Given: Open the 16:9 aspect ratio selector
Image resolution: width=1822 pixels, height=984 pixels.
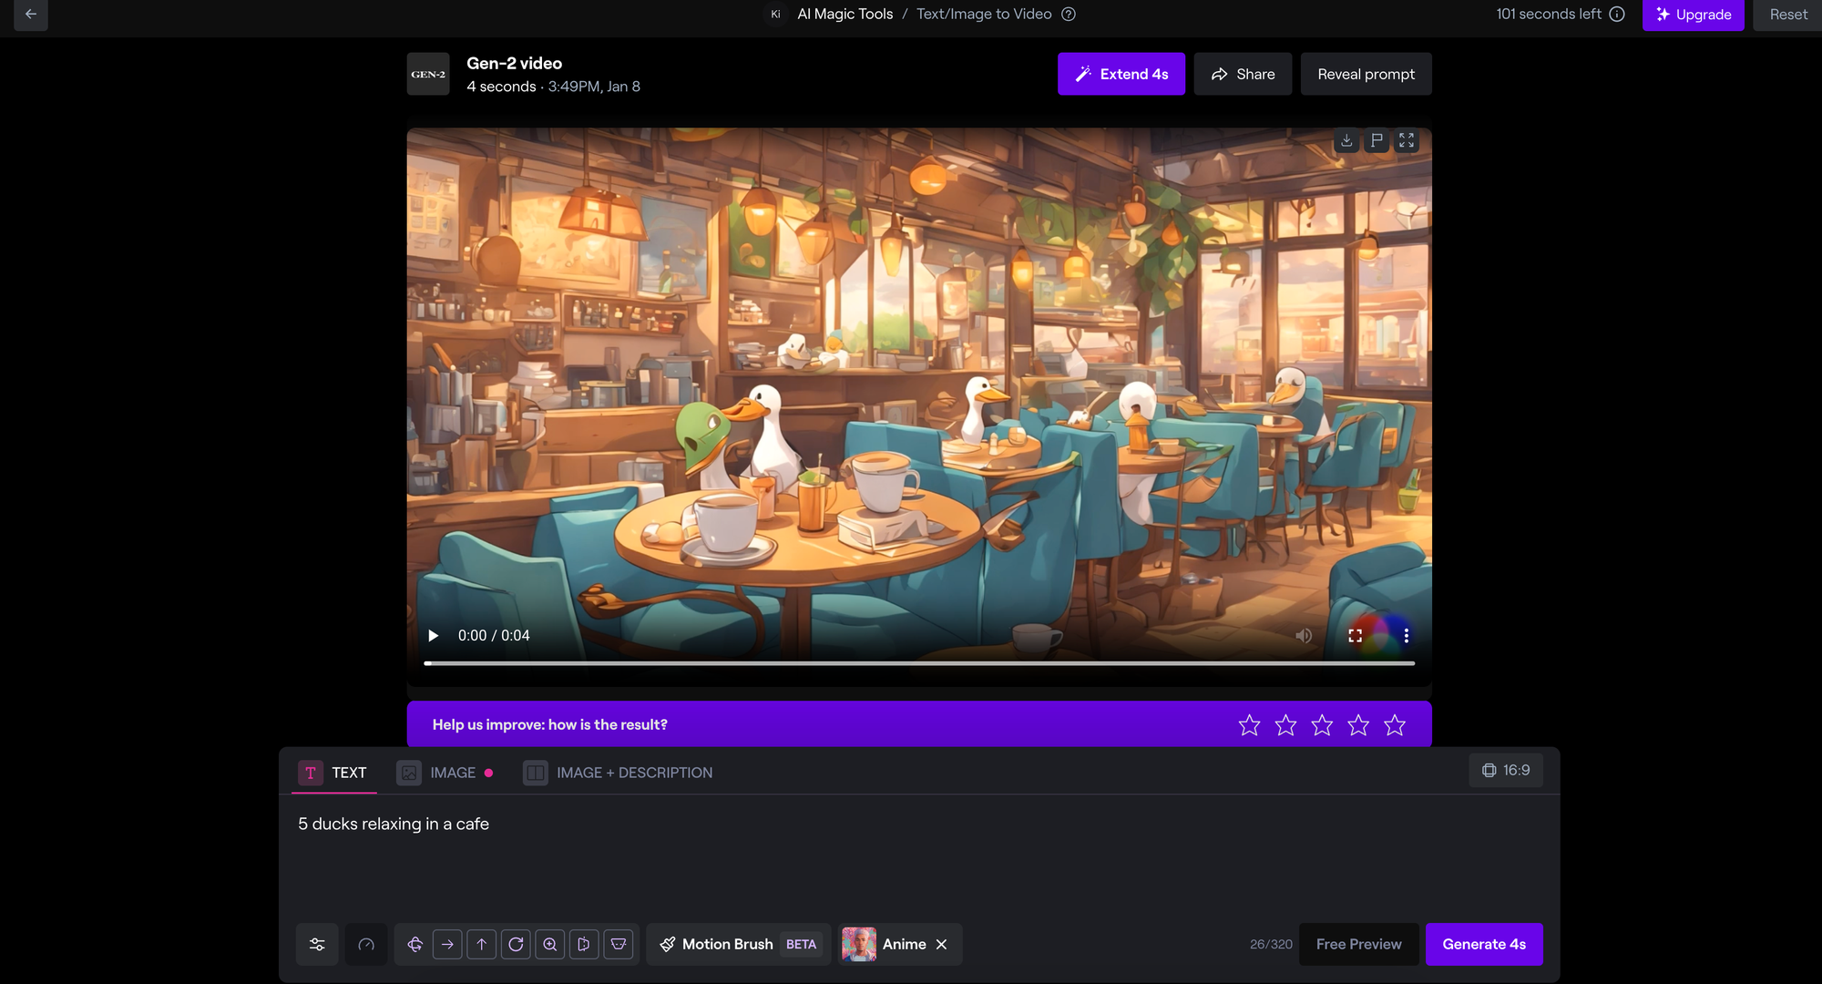Looking at the screenshot, I should coord(1506,770).
